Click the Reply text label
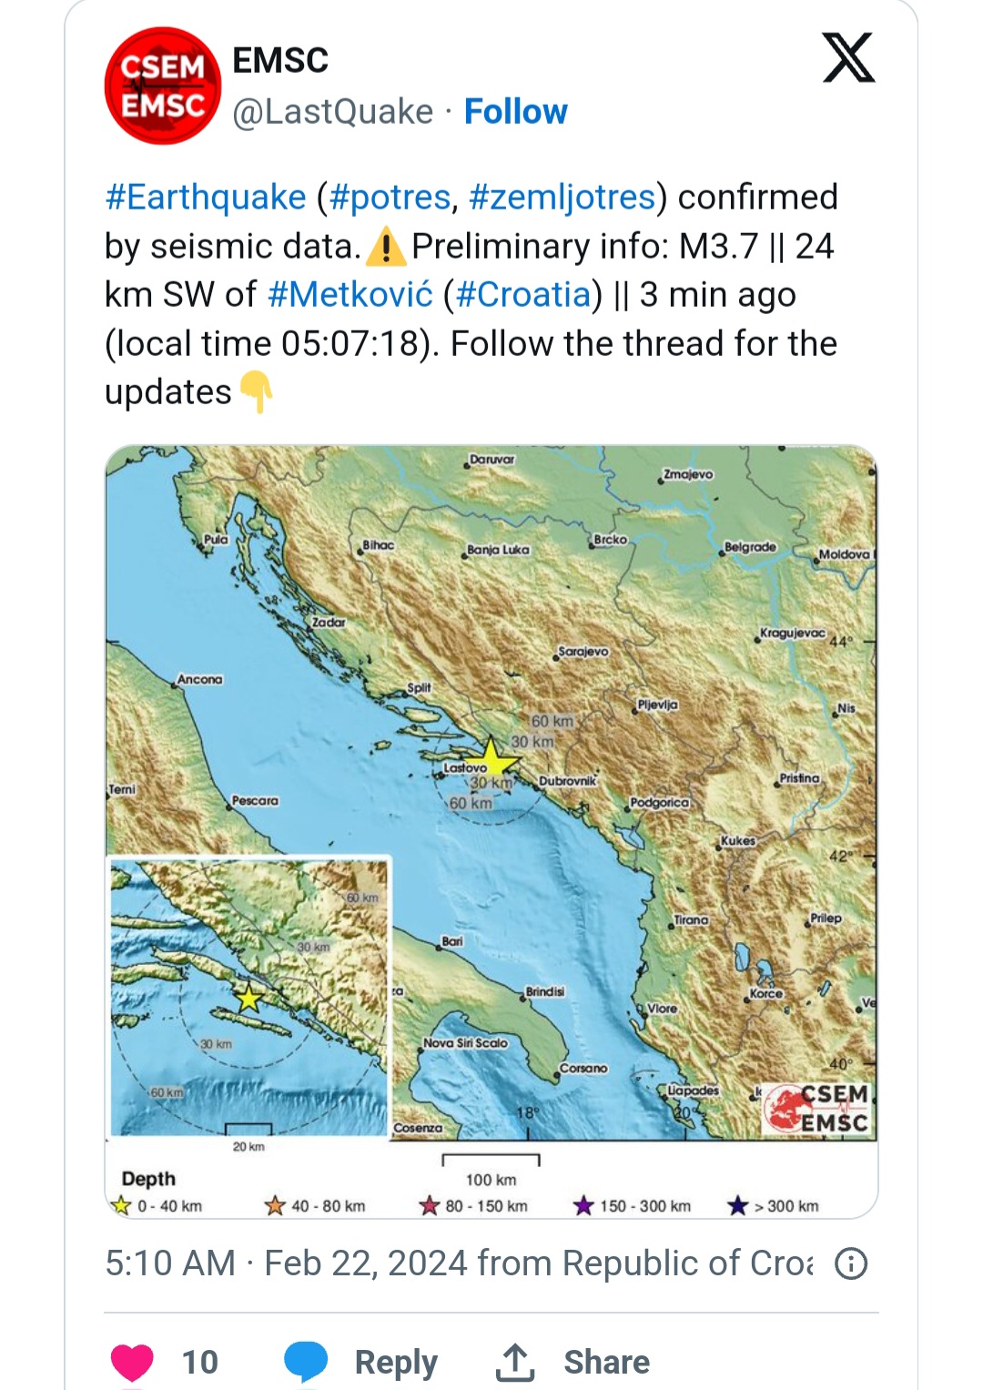The image size is (983, 1390). point(396,1363)
